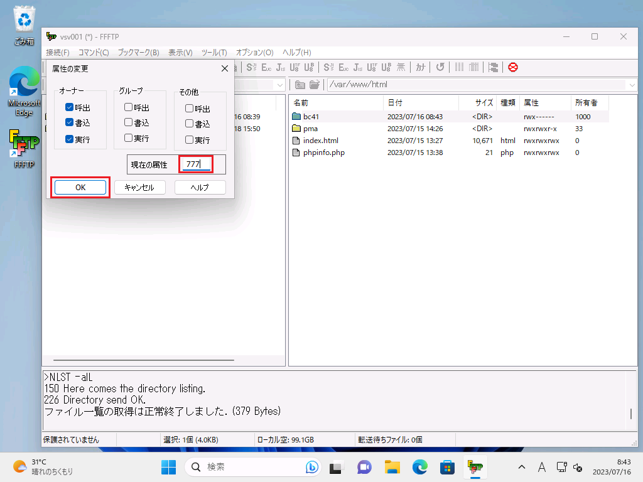Click the 現在の属性 input field
Viewport: 643px width, 482px height.
[196, 164]
